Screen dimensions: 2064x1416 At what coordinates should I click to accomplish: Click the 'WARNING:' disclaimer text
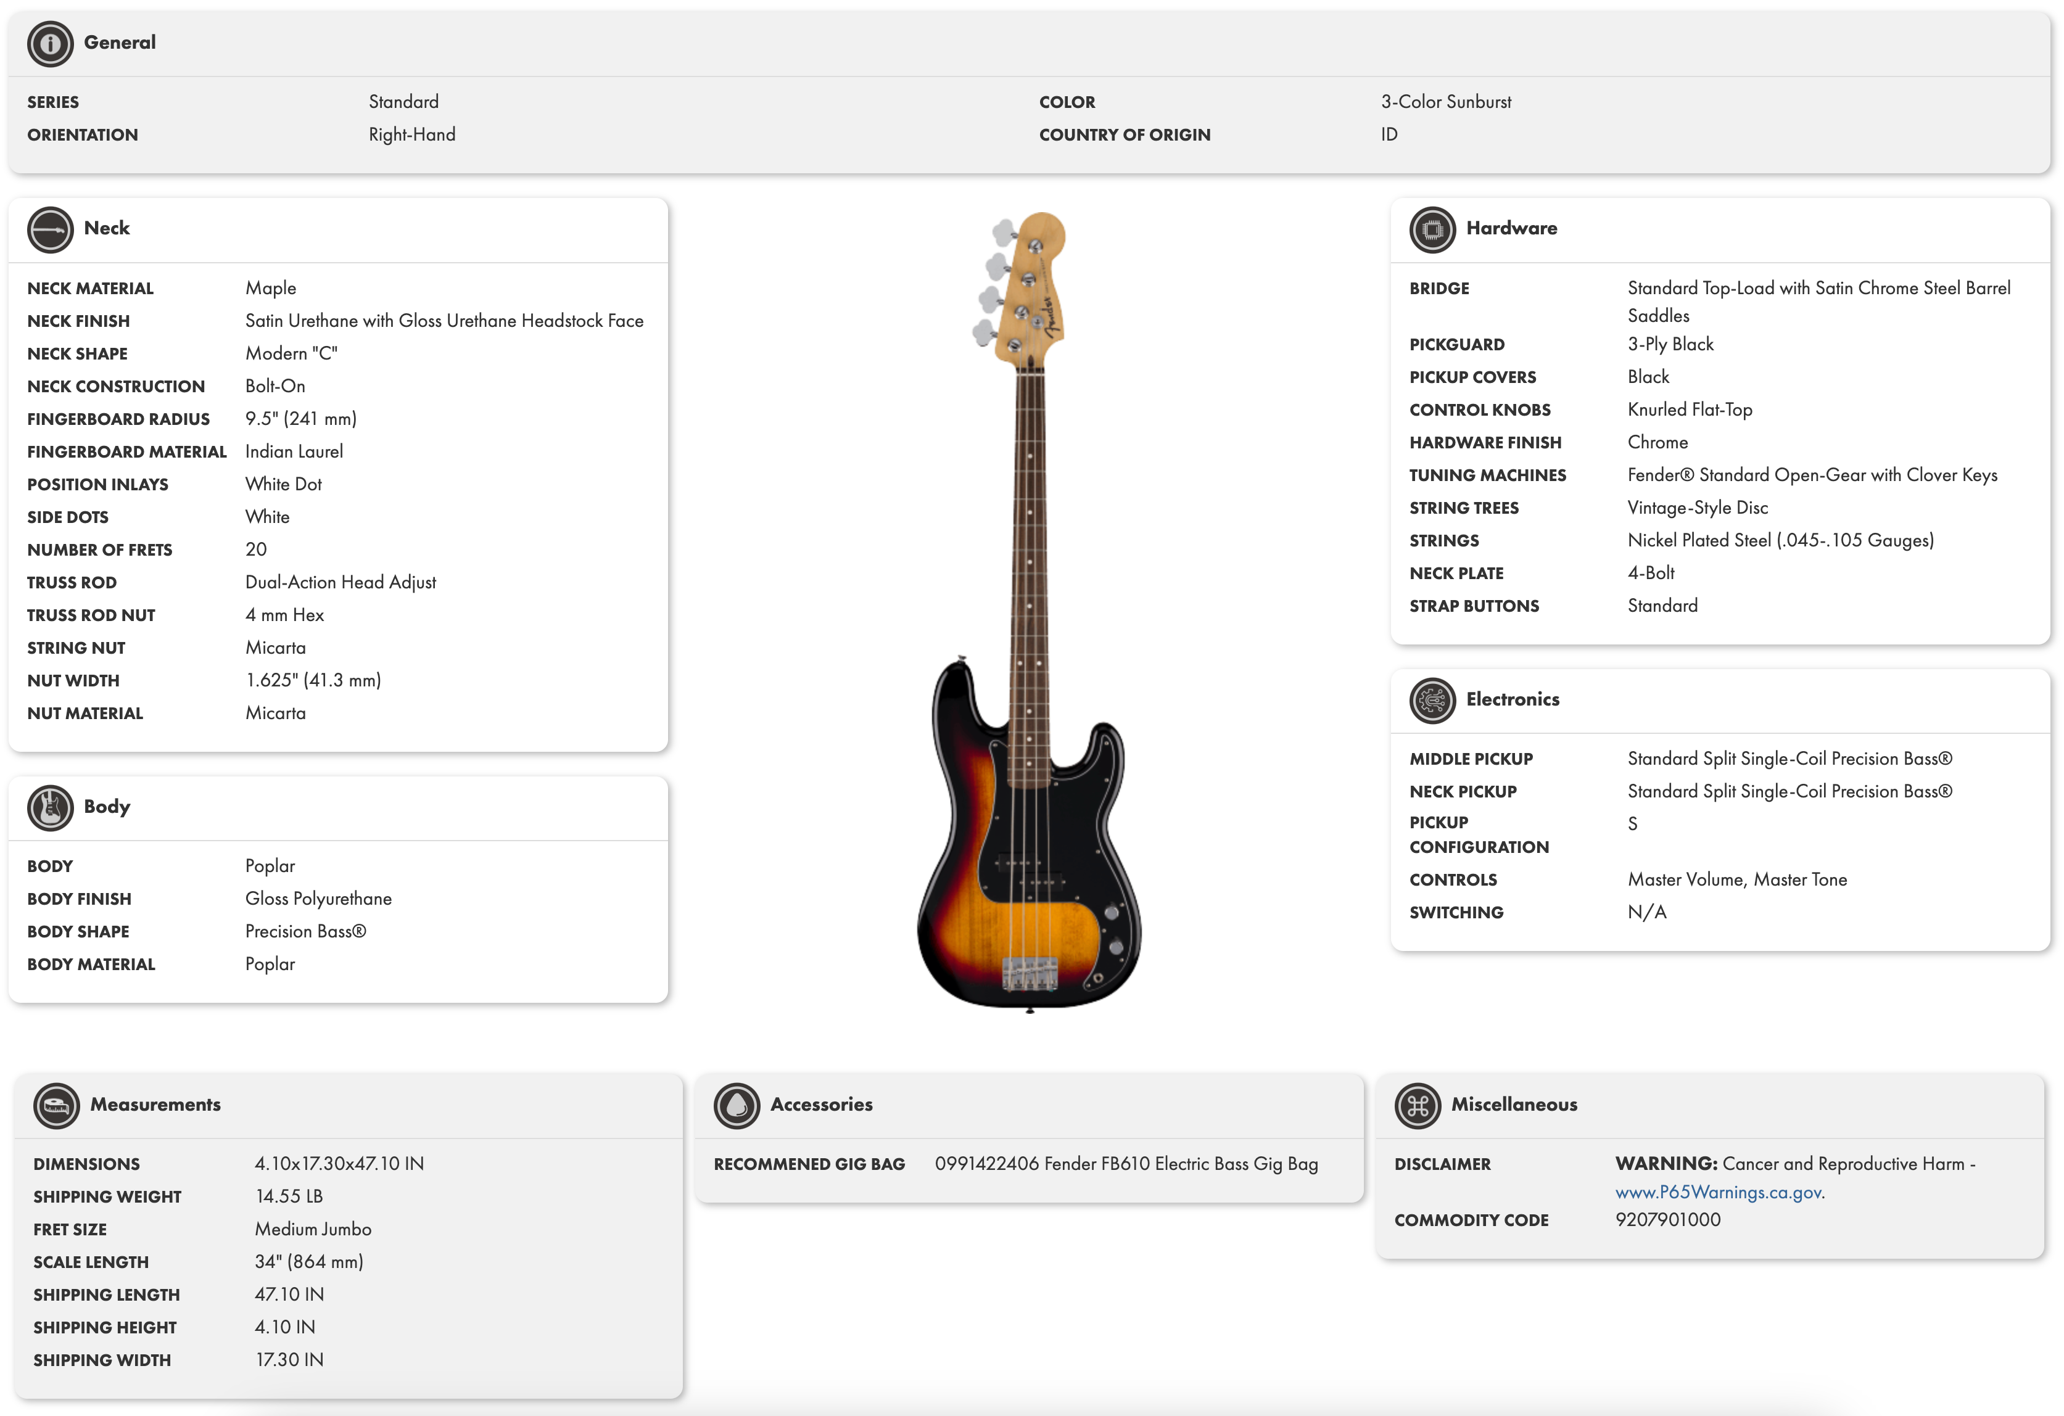pos(1666,1163)
